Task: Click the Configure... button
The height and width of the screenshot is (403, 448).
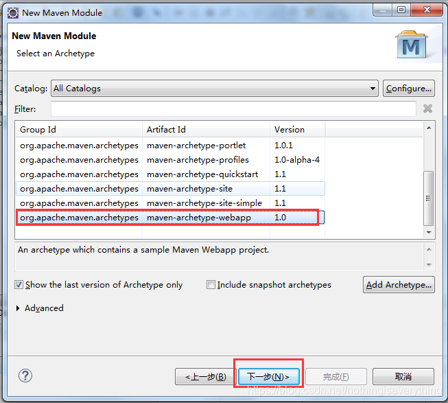Action: coord(409,89)
